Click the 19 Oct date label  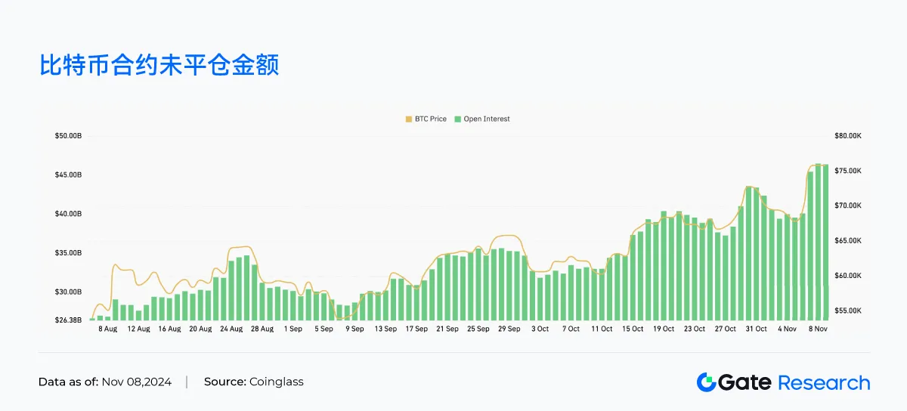664,329
